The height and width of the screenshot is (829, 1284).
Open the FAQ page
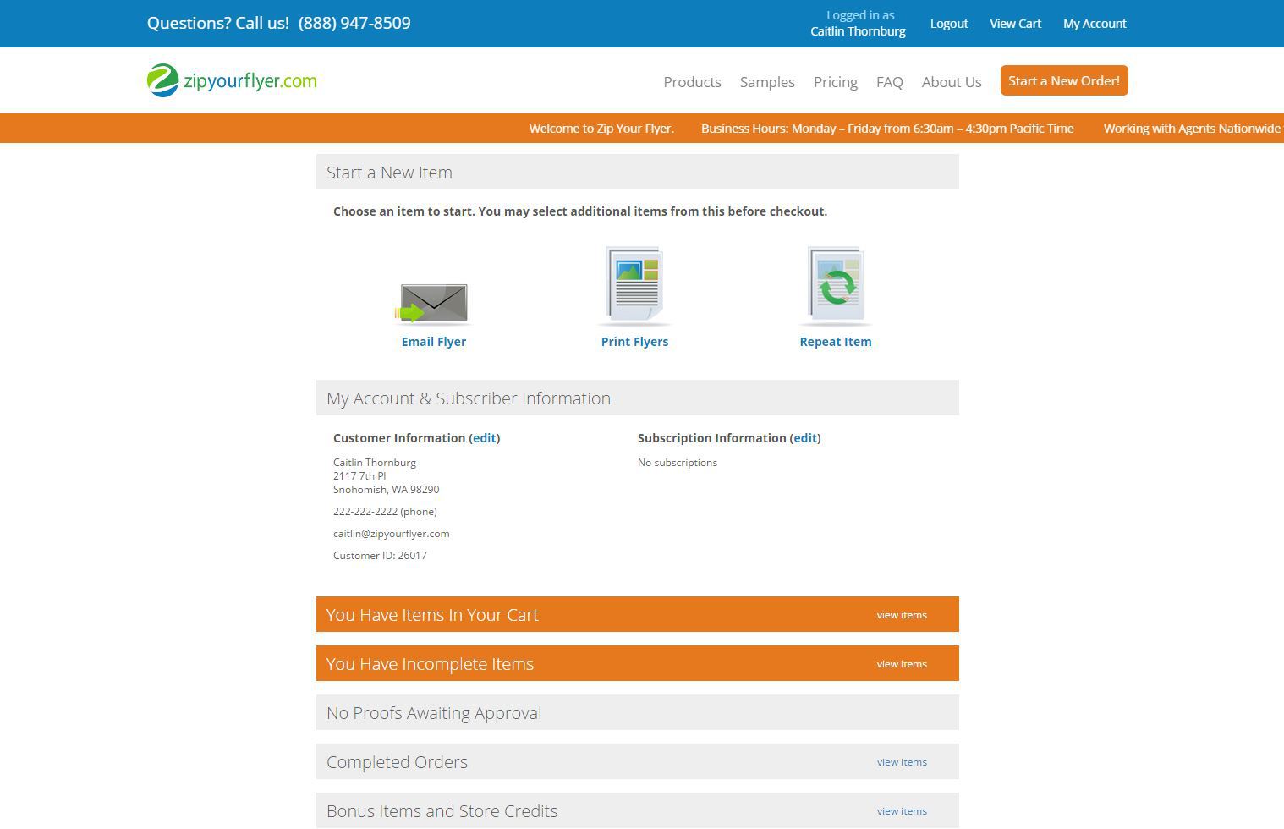click(x=889, y=82)
